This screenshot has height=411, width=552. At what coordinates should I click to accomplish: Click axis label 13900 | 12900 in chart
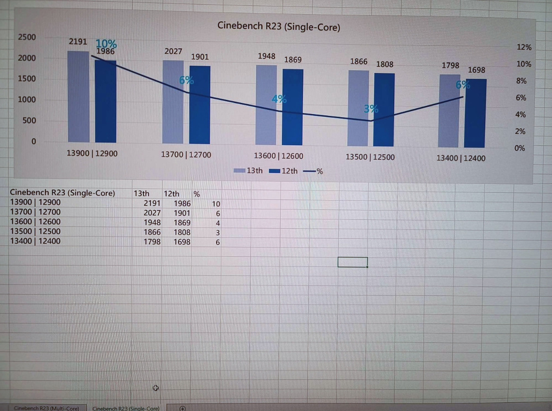coord(92,153)
